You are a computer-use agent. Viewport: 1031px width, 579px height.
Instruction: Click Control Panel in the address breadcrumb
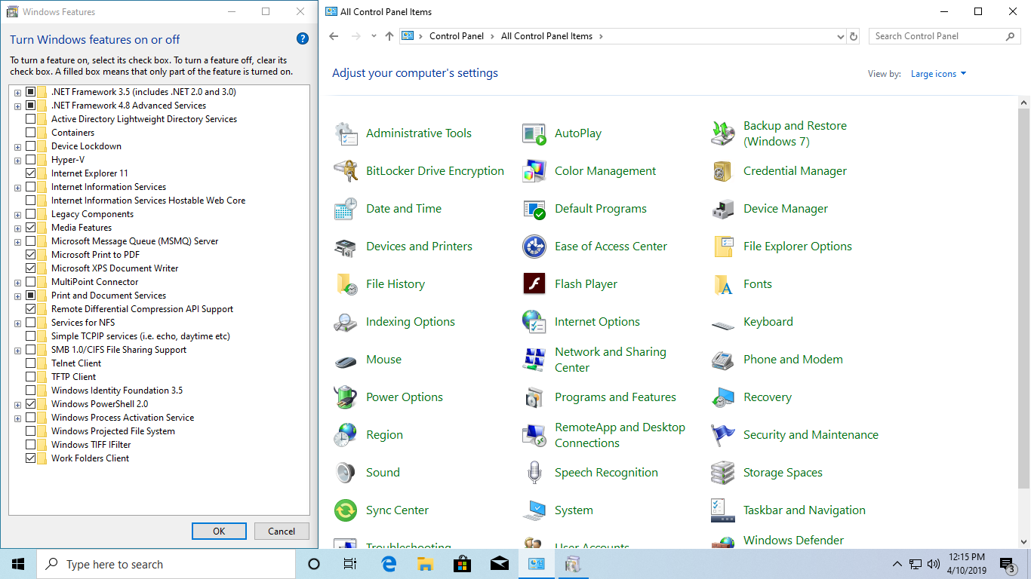(x=456, y=36)
